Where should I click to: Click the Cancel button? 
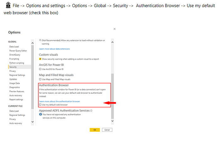click(107, 130)
